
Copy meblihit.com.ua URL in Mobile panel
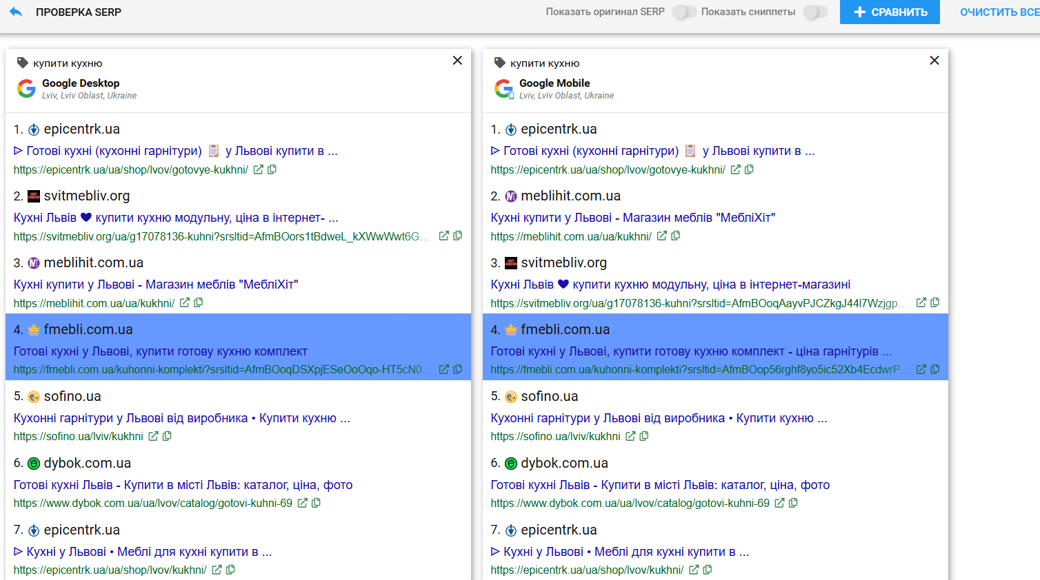point(675,236)
